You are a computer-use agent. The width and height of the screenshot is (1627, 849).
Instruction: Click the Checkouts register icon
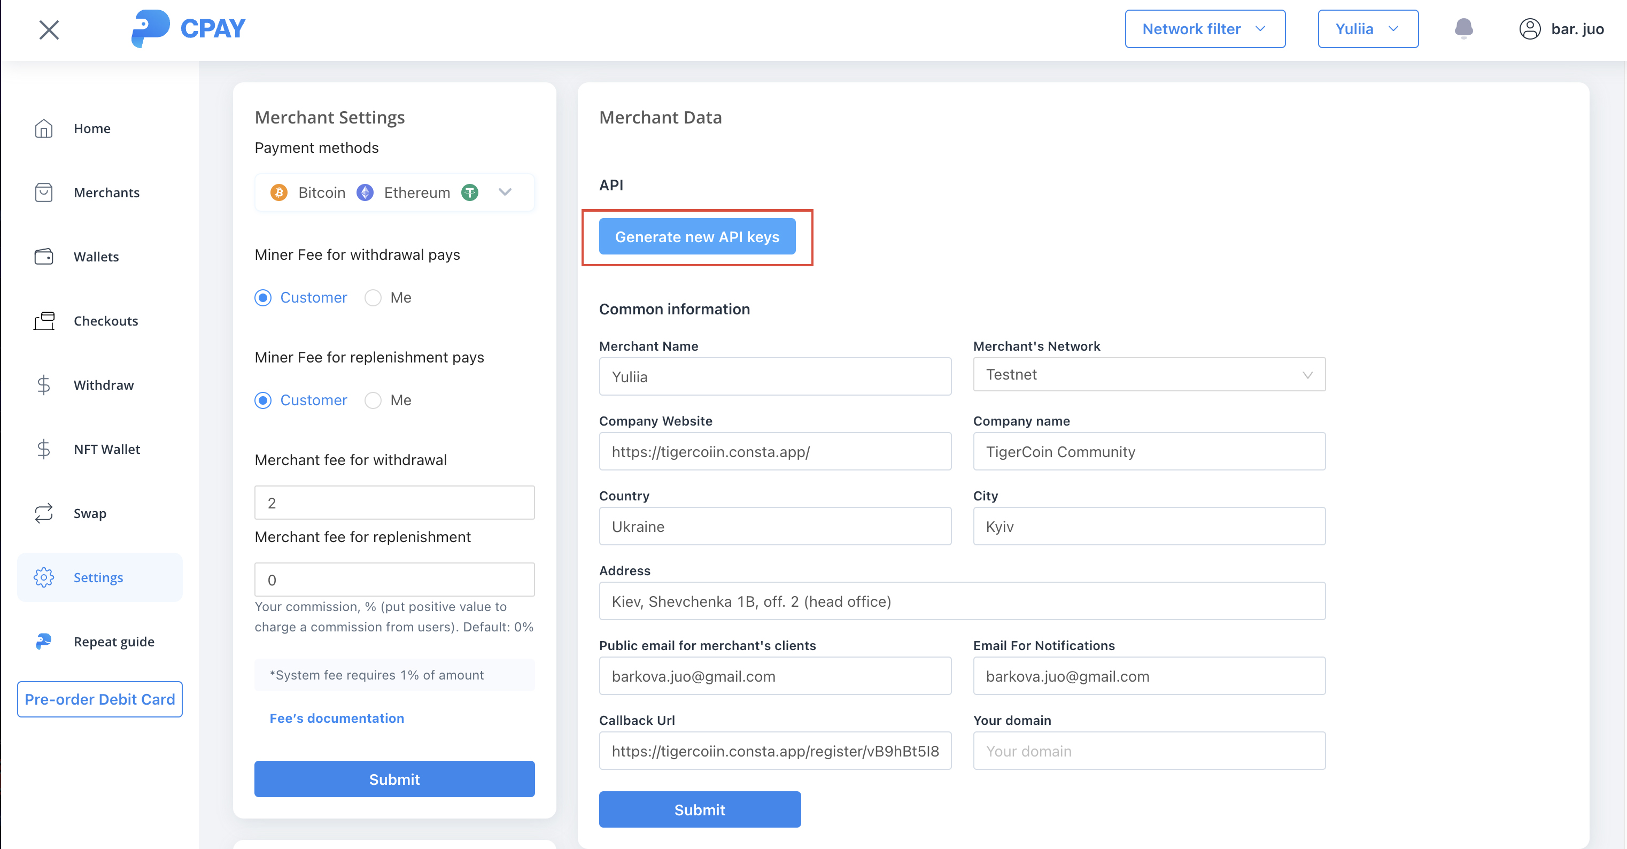click(44, 321)
